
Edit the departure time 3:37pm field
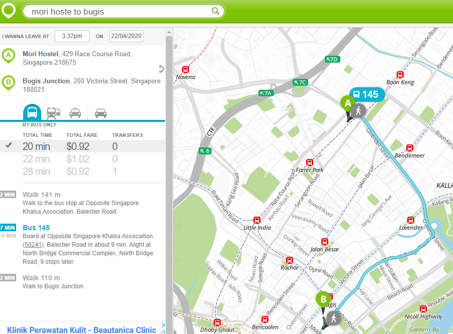tap(72, 36)
